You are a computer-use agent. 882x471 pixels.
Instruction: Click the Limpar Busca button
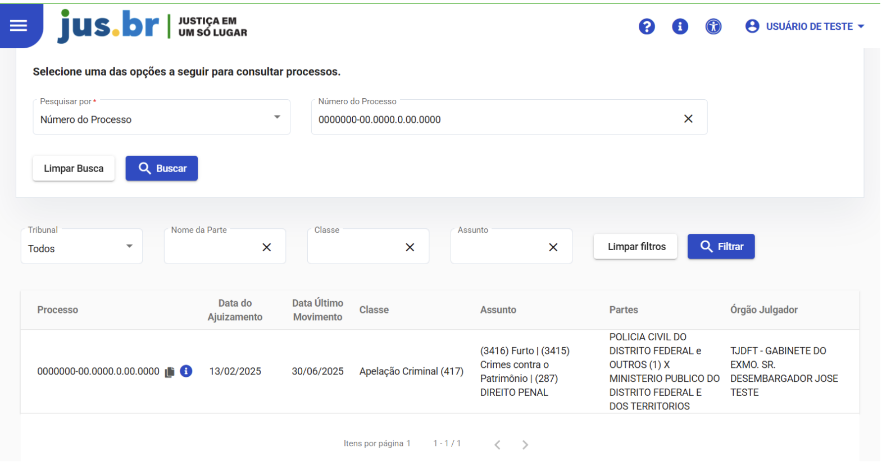(74, 168)
